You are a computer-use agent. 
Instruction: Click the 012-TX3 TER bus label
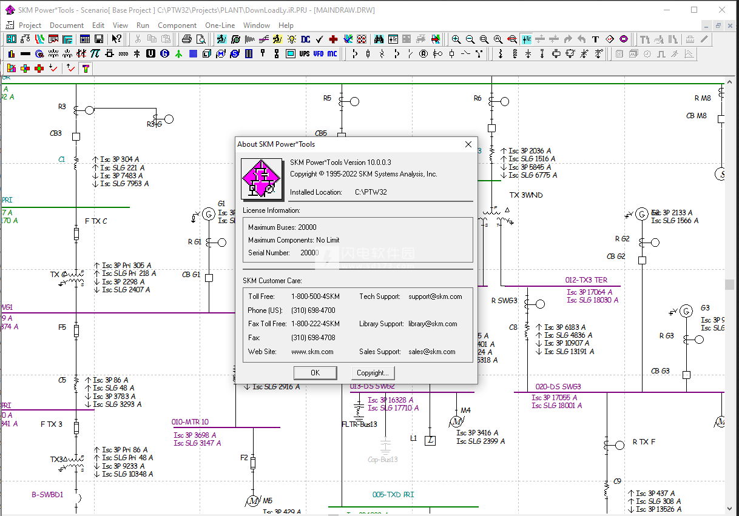586,280
